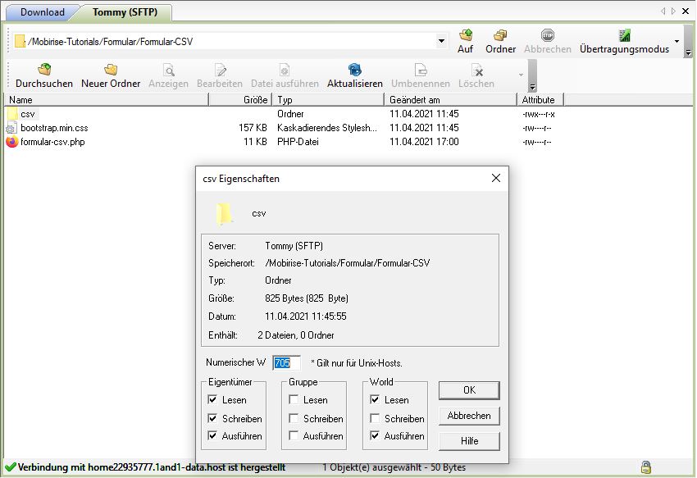Image resolution: width=697 pixels, height=478 pixels.
Task: Click the Auf (up folder) icon
Action: click(465, 35)
